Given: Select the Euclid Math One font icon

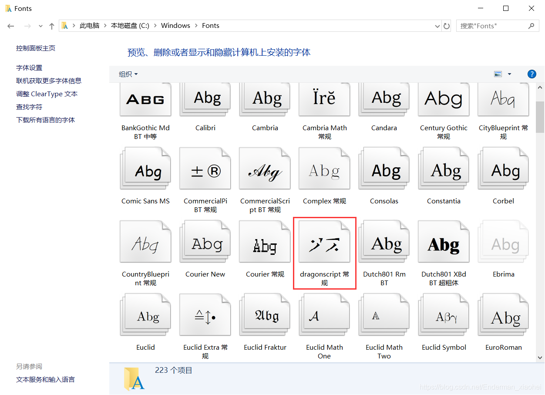Looking at the screenshot, I should [324, 315].
